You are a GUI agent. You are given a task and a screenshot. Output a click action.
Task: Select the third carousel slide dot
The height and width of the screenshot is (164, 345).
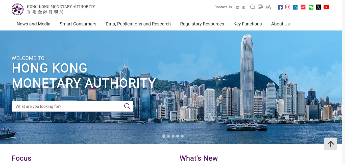coord(173,136)
